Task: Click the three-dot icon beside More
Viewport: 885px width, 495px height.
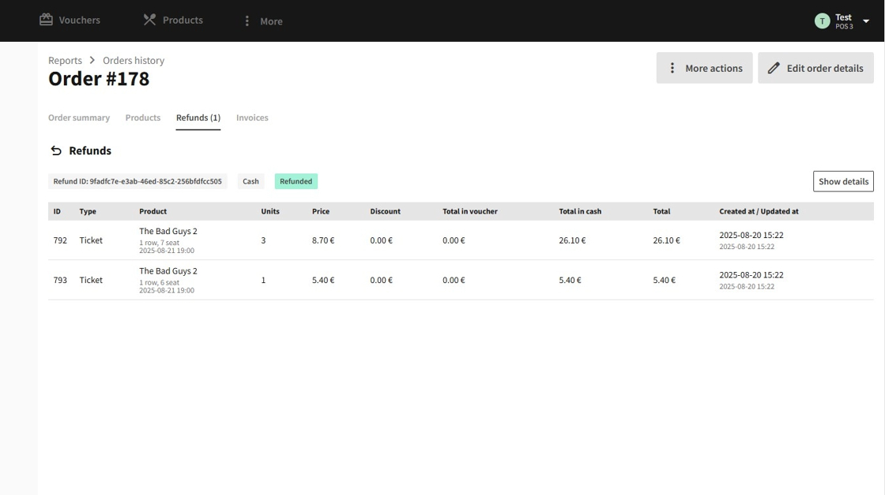Action: pos(247,21)
